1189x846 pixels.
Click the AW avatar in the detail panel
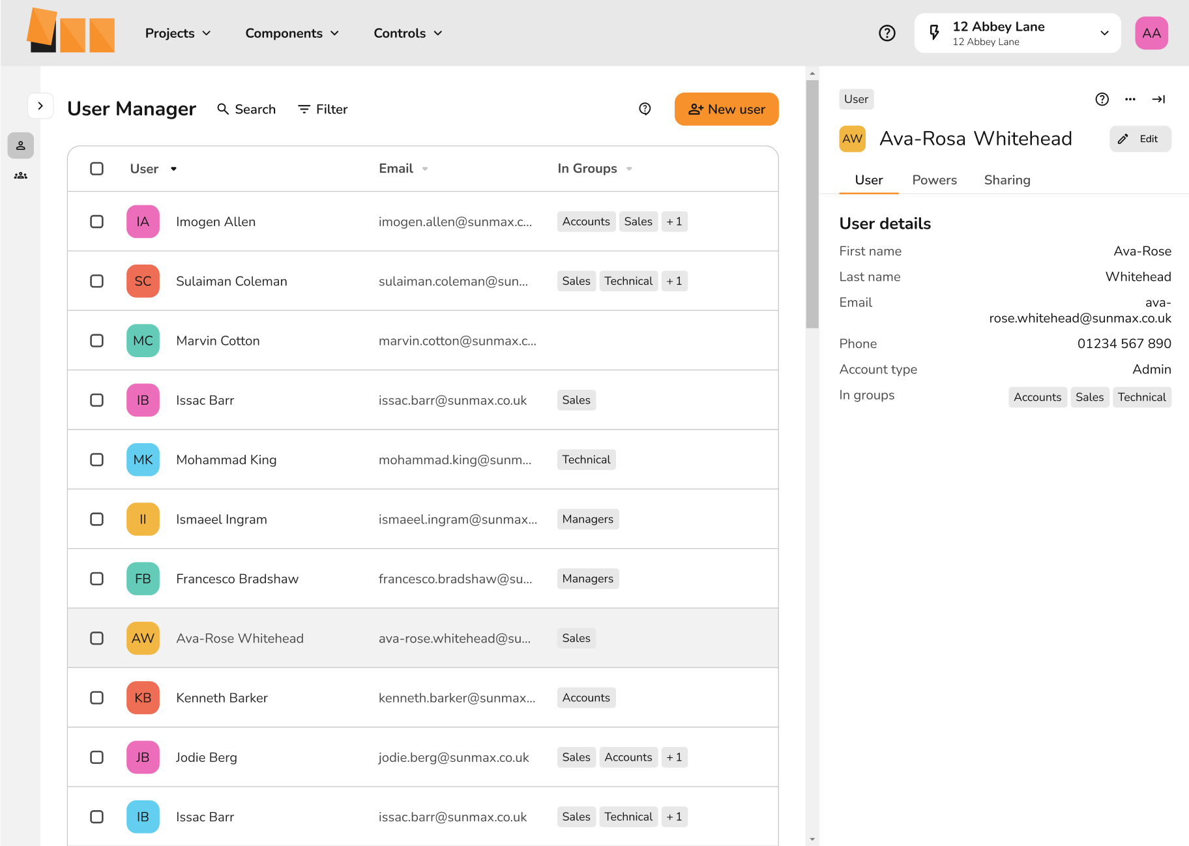coord(852,139)
